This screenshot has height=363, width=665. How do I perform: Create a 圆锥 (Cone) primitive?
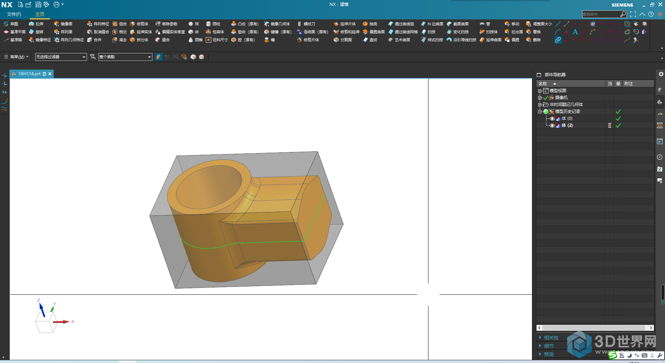point(195,40)
